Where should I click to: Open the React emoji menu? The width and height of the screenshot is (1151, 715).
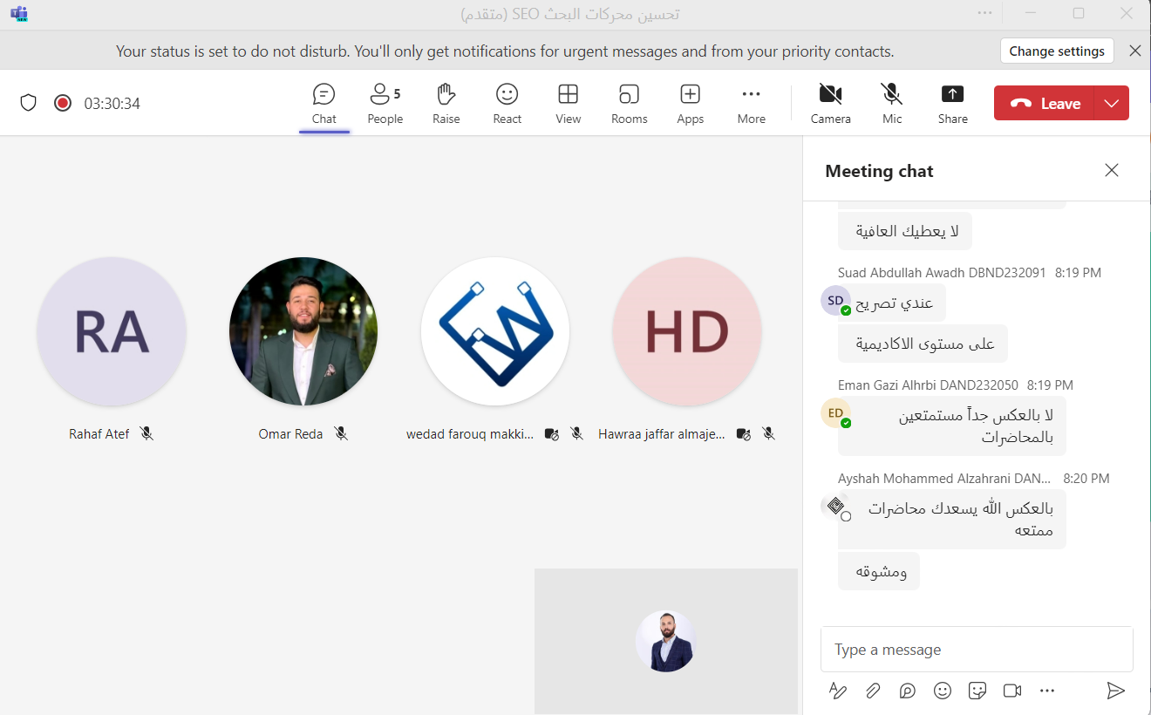[507, 104]
